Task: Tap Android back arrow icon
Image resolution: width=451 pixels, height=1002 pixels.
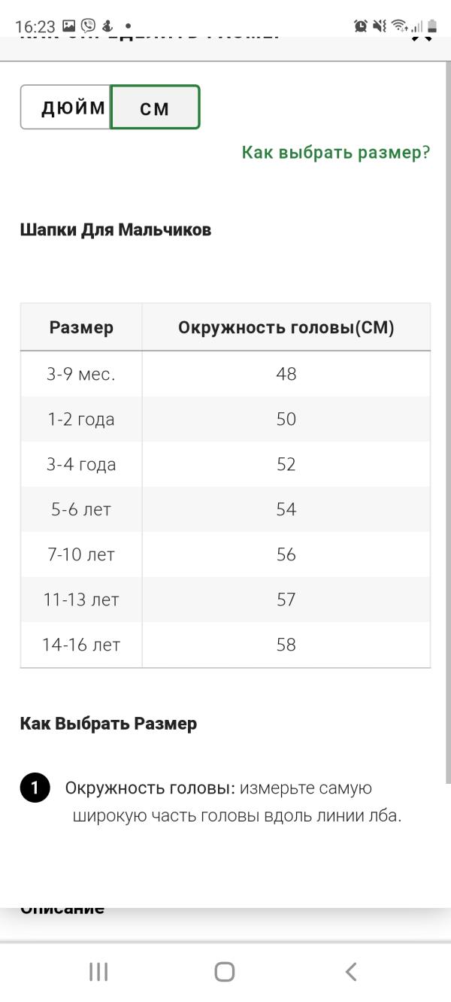Action: (x=351, y=972)
